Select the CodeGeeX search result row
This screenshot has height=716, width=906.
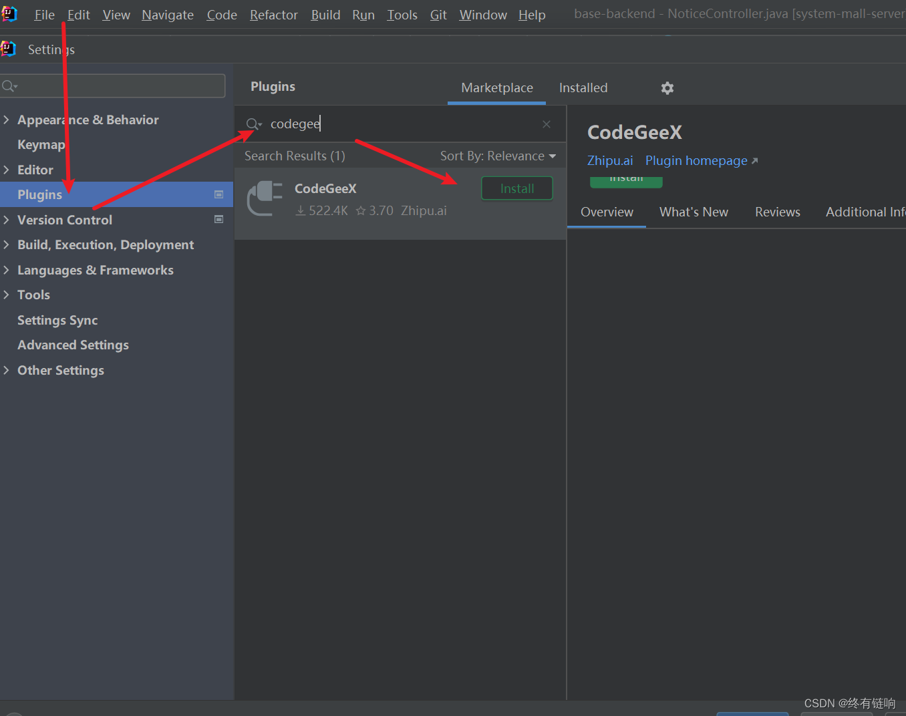[400, 204]
